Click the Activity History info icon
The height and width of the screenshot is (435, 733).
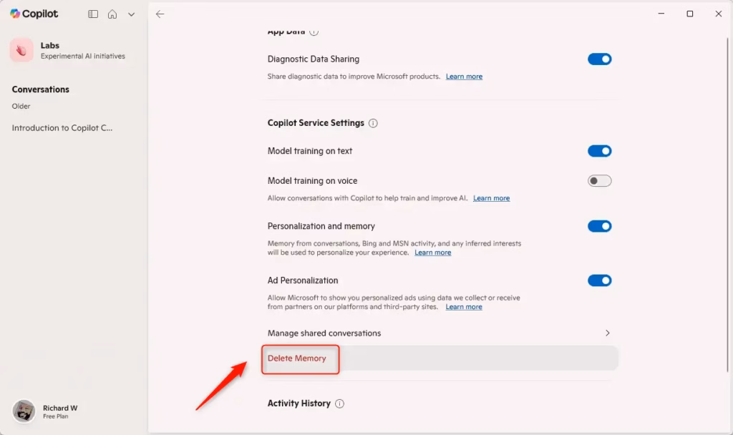click(341, 403)
